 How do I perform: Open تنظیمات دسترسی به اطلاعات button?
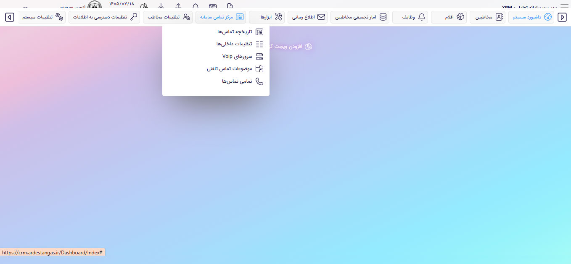click(x=104, y=17)
